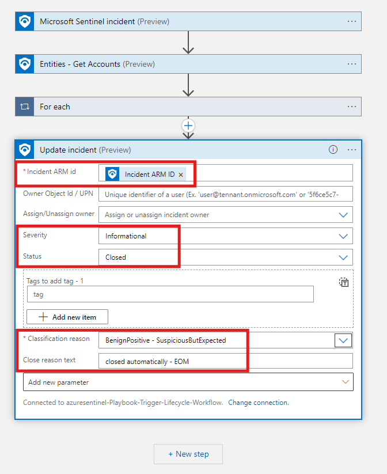Click the insert step plus icon
387x474 pixels.
pos(188,125)
